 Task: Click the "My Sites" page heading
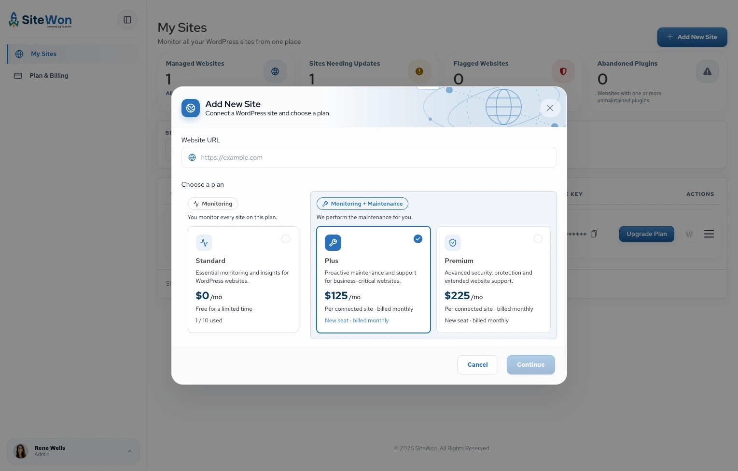click(x=182, y=28)
